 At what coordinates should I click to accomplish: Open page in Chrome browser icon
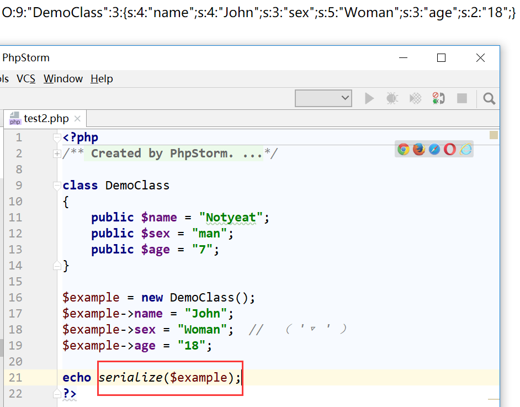click(404, 150)
